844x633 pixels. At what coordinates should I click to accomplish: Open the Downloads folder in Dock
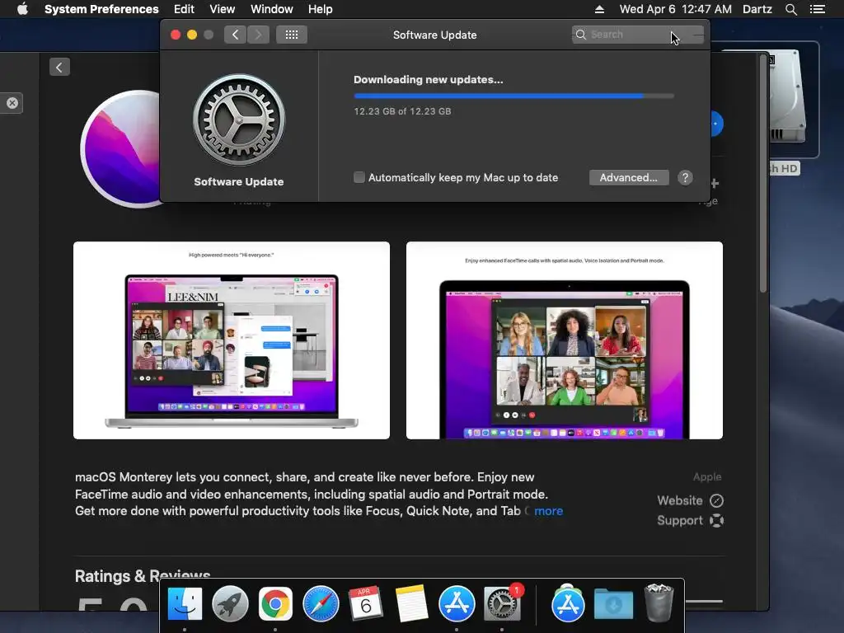613,604
